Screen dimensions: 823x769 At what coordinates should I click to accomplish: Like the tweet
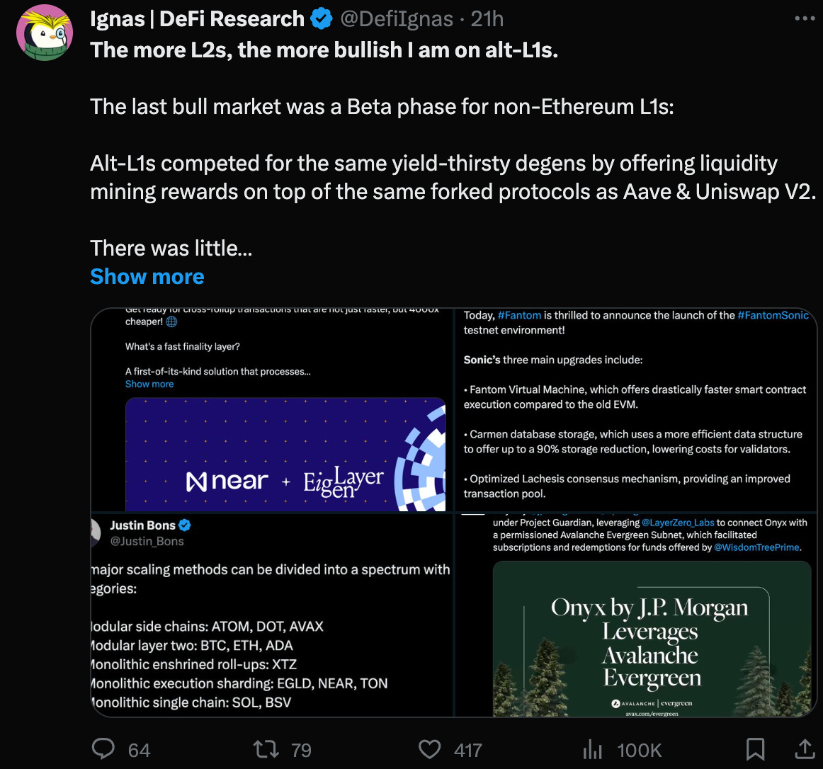pyautogui.click(x=429, y=748)
